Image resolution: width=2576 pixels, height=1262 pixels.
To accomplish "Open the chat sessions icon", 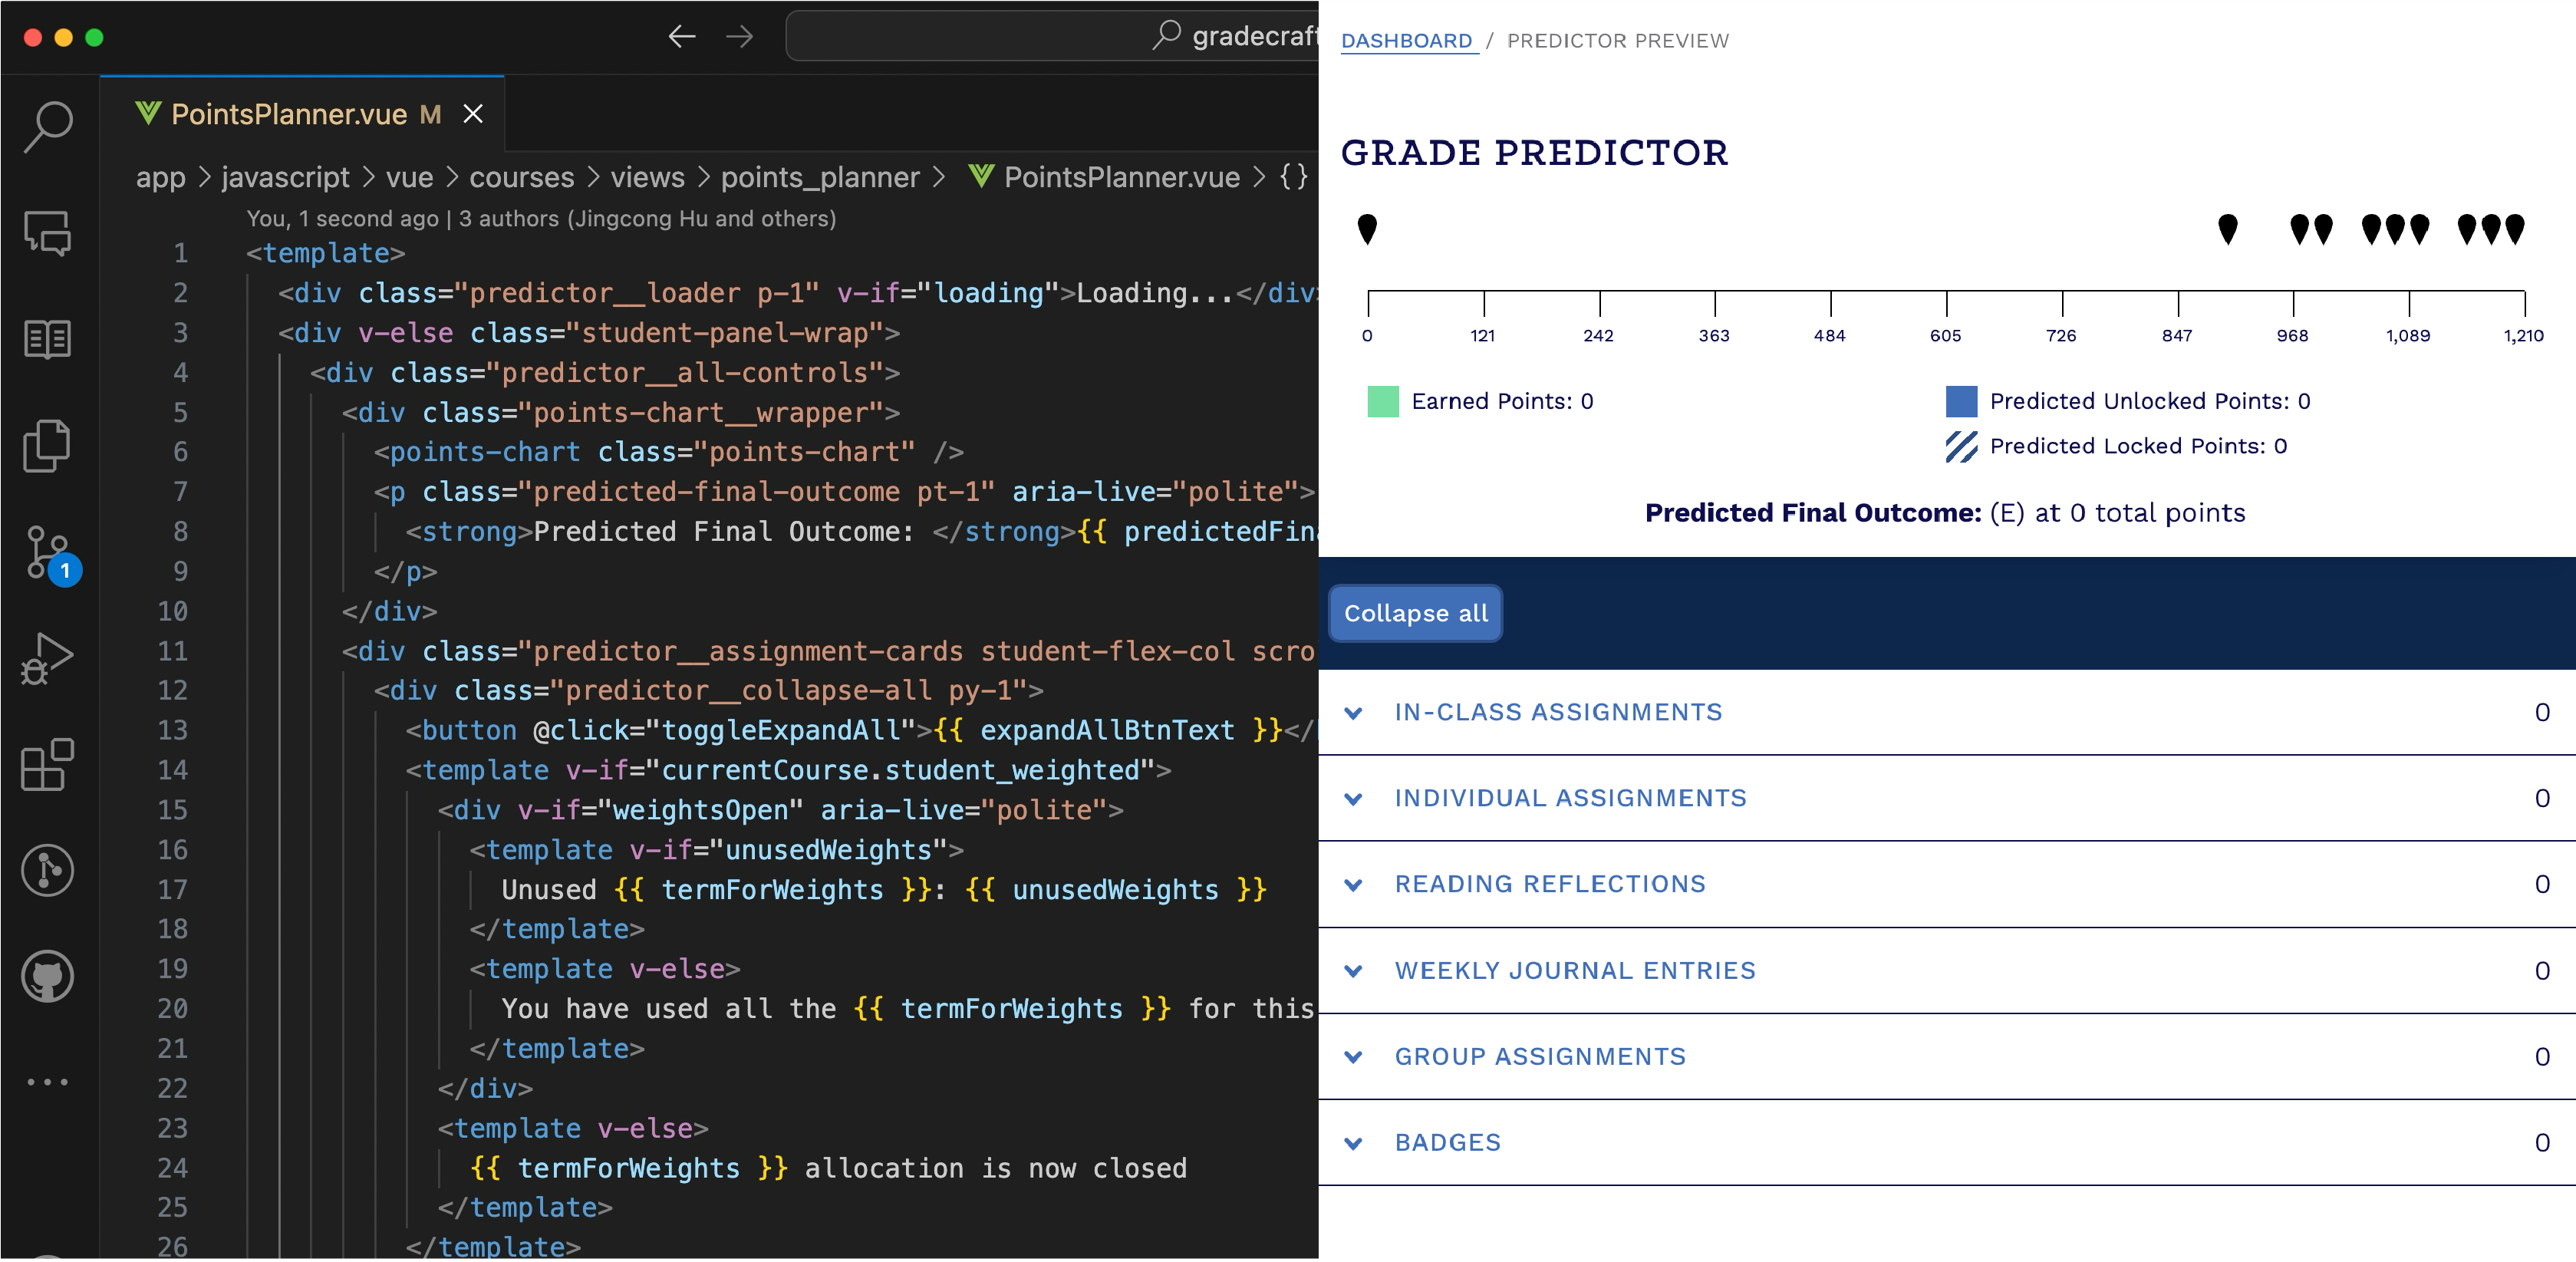I will click(48, 233).
